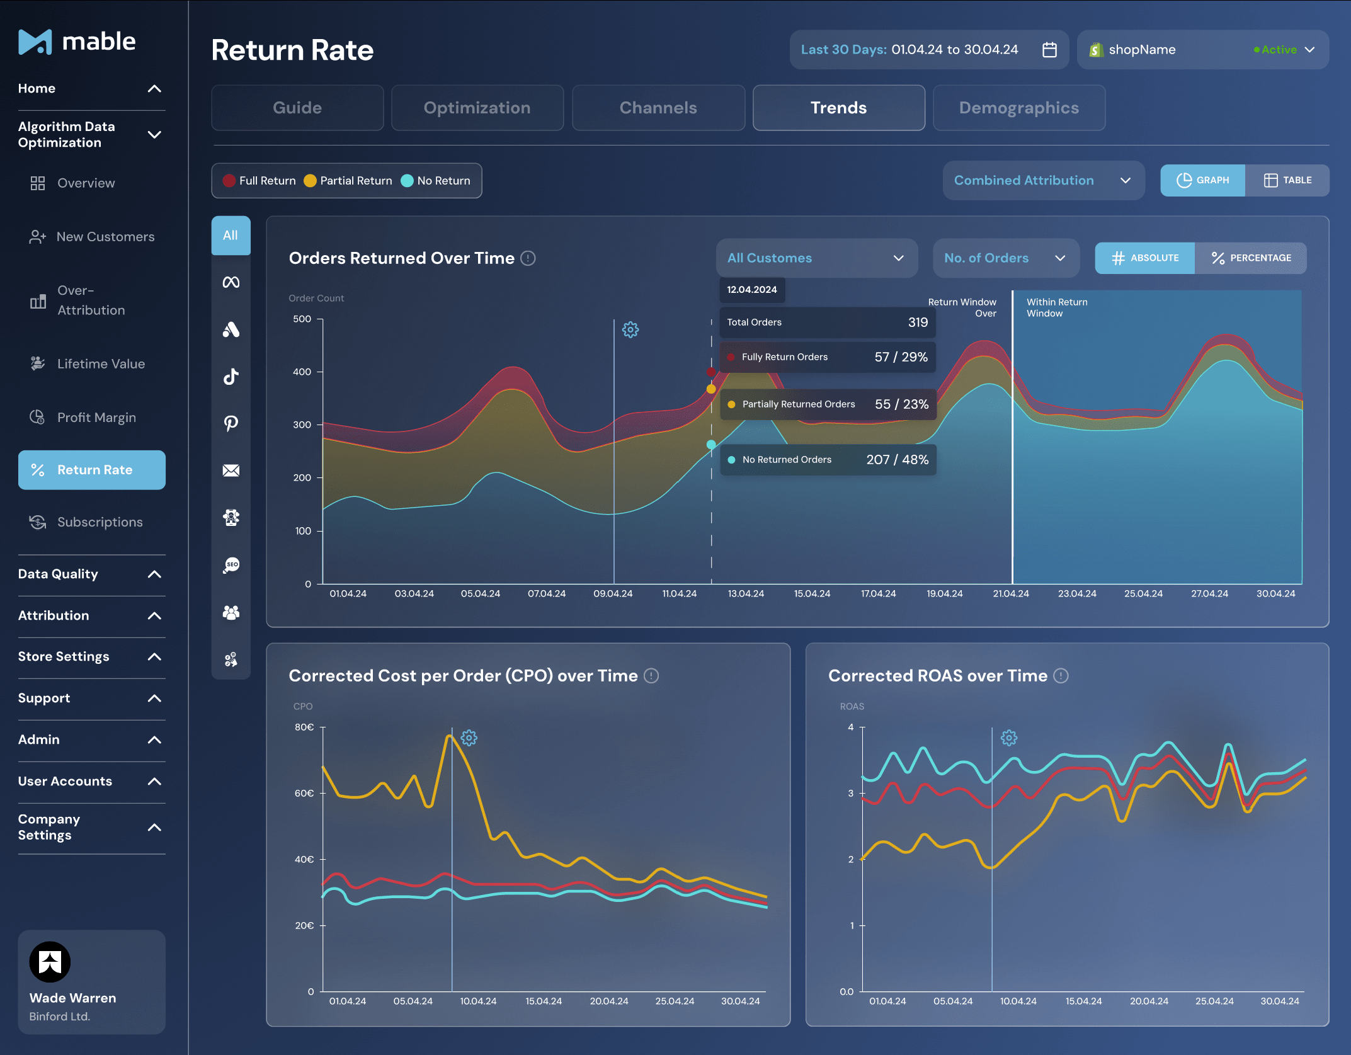Toggle the No Return legend filter
This screenshot has height=1055, width=1351.
[x=436, y=180]
